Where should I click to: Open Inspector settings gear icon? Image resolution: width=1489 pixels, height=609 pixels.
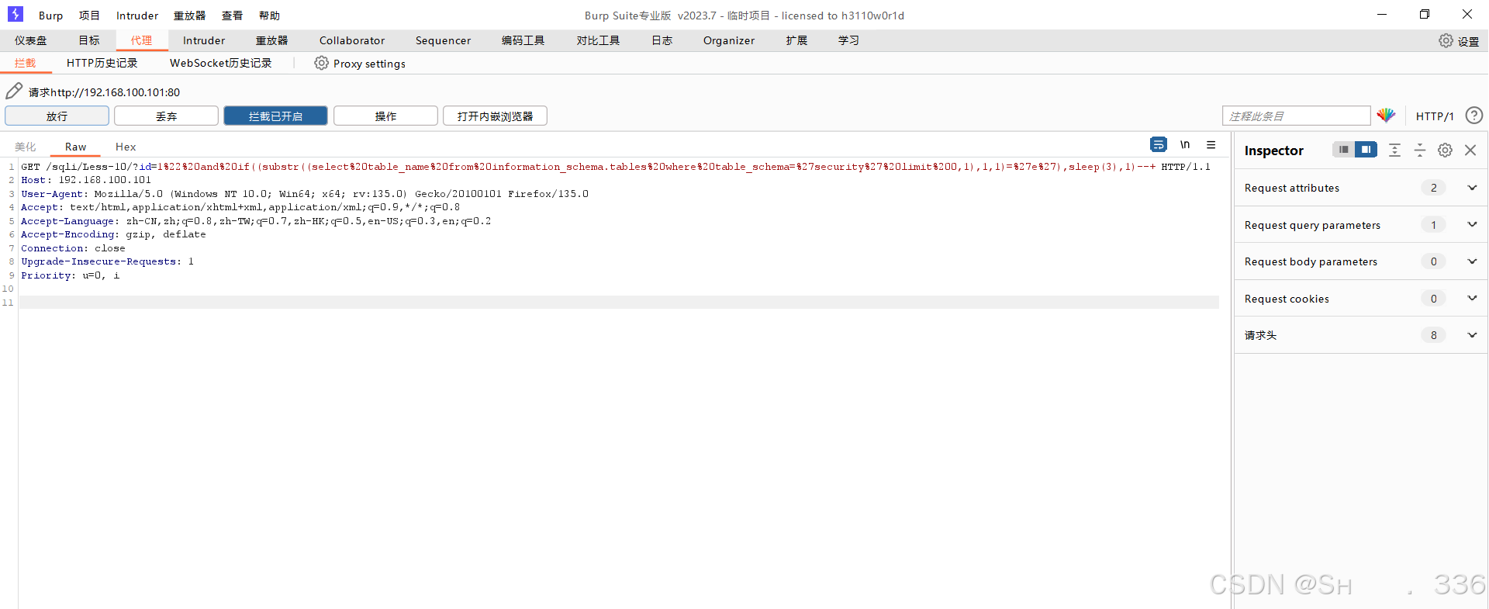pos(1445,150)
